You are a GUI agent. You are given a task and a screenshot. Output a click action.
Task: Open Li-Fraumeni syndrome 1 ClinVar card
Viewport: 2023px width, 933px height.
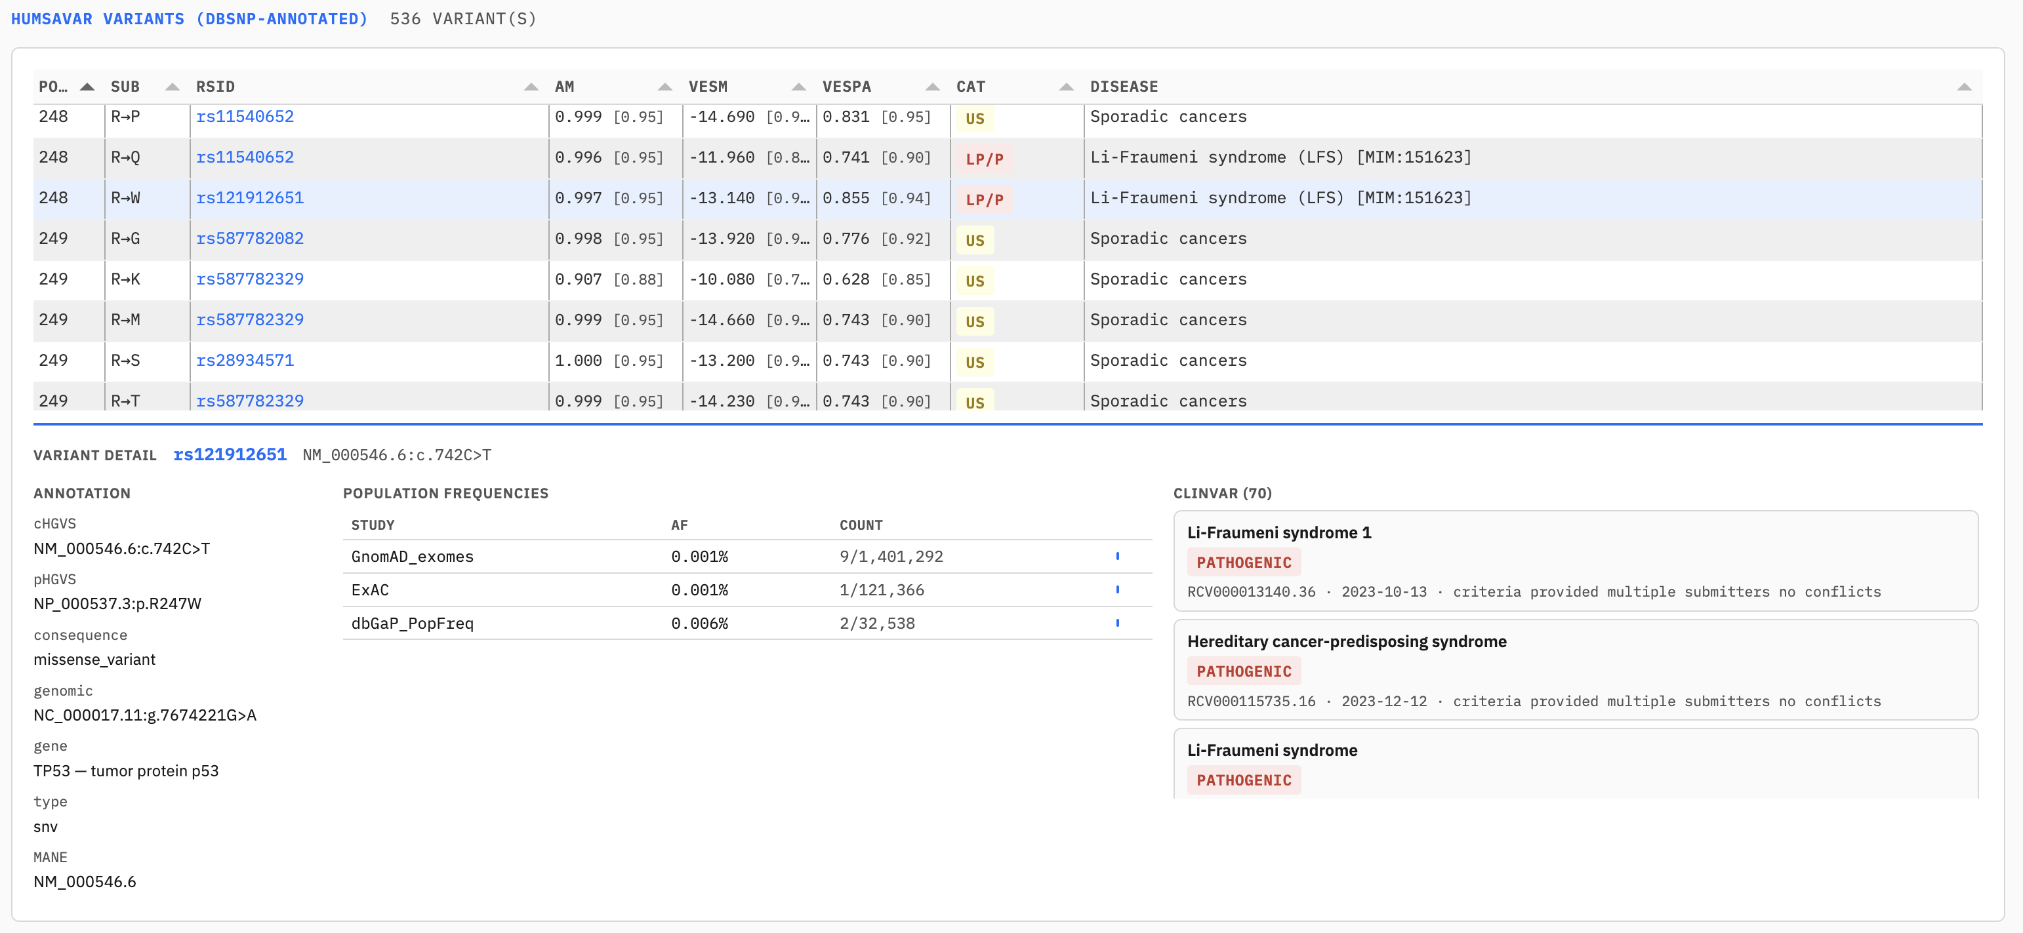1576,561
